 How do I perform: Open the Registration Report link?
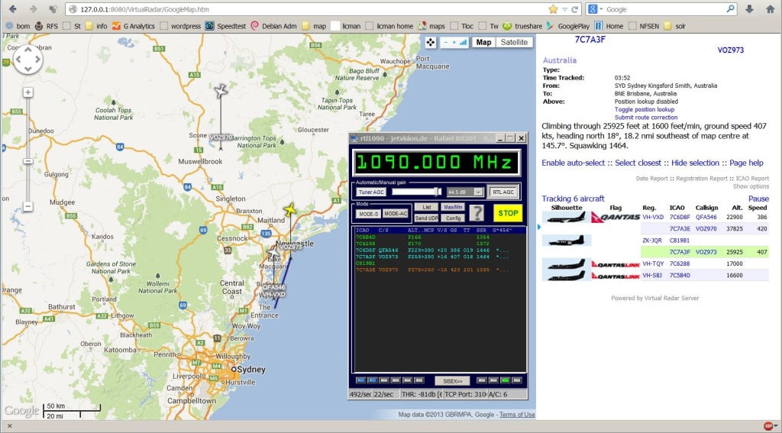[702, 178]
